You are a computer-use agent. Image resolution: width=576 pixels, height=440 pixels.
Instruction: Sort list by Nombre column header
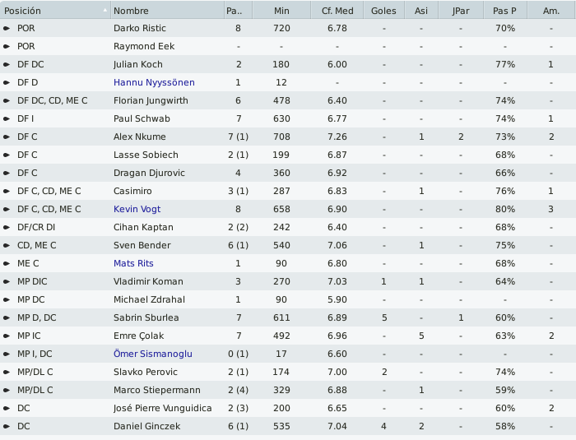(x=167, y=11)
